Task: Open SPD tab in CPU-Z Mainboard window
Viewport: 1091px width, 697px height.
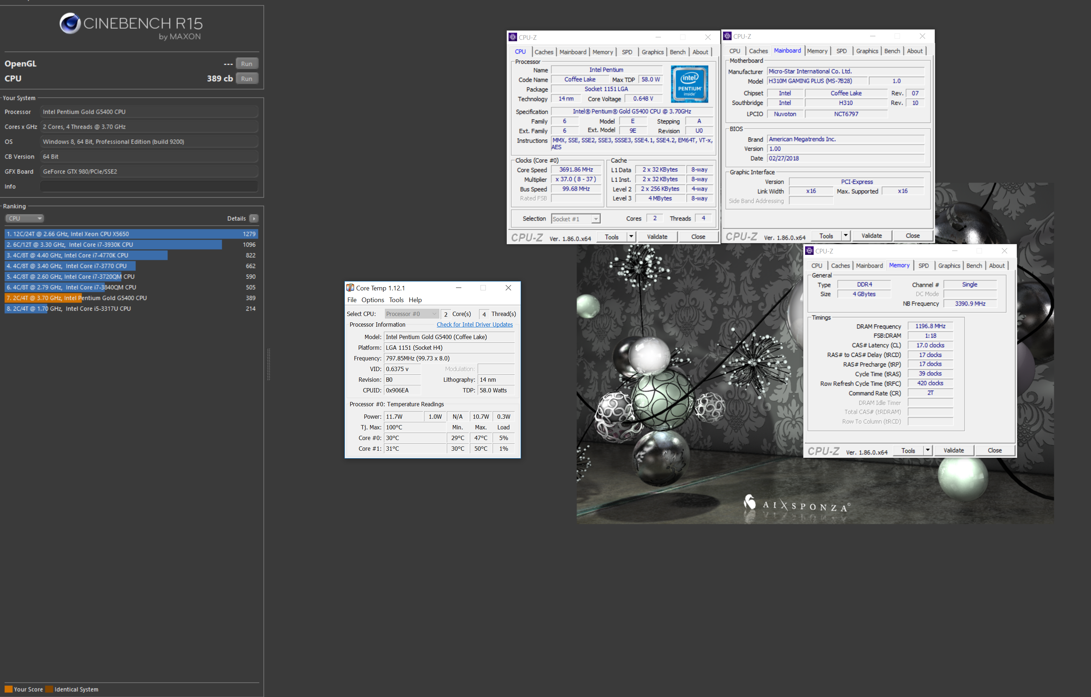Action: point(841,51)
